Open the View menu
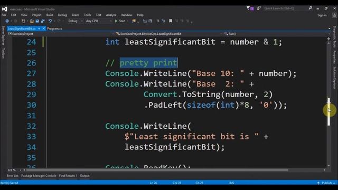The width and height of the screenshot is (338, 190). [24, 15]
